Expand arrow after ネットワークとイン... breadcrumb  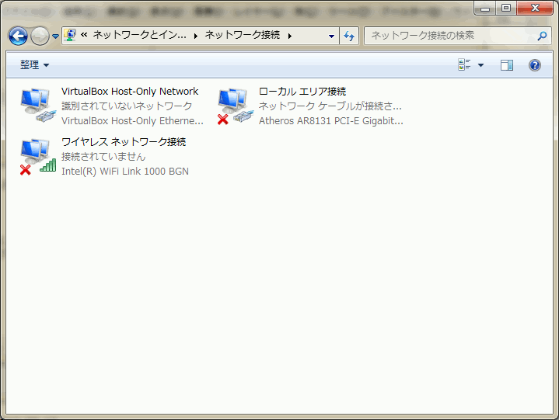click(196, 36)
